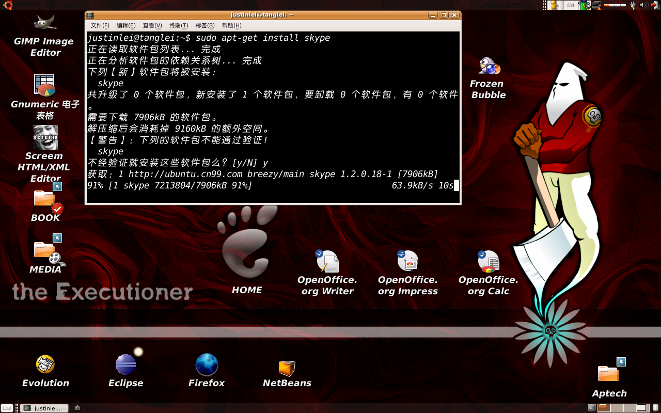Open the volume control tray icon
The image size is (661, 413).
click(x=644, y=5)
